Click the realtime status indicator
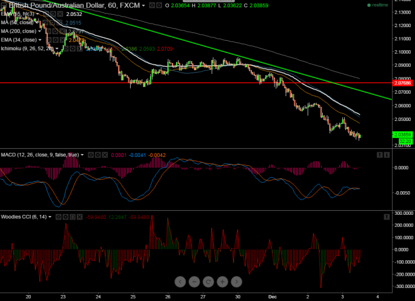This screenshot has width=415, height=301. 378,5
